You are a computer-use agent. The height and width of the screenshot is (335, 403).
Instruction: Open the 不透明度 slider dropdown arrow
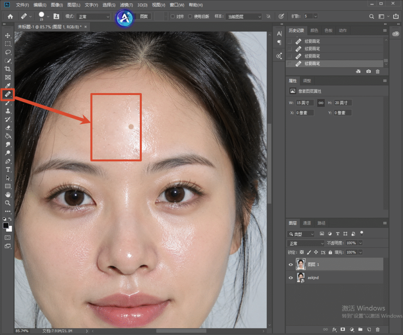[x=360, y=243]
